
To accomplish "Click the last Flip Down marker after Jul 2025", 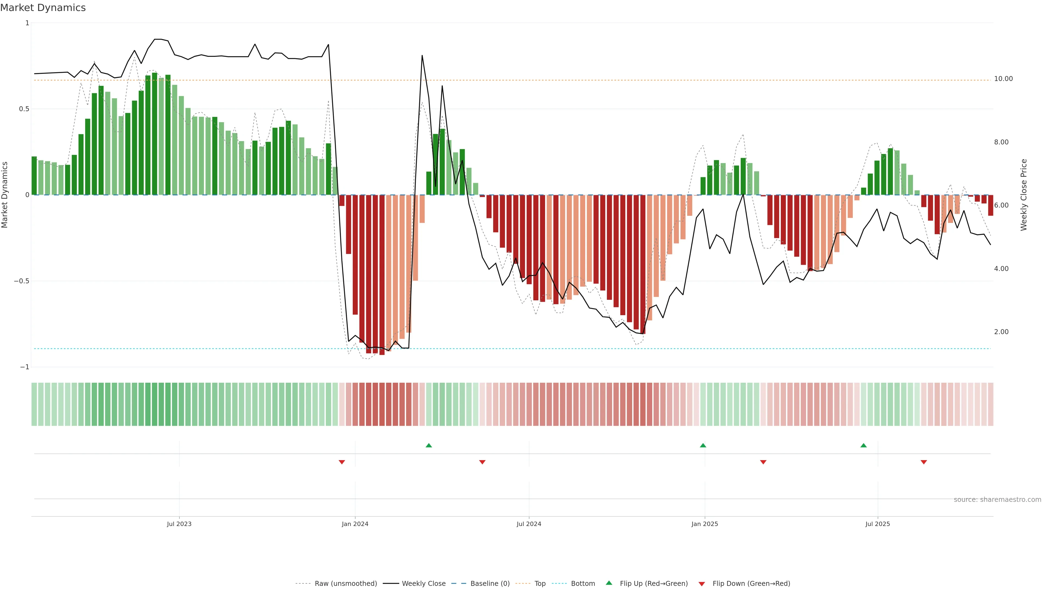I will 923,462.
